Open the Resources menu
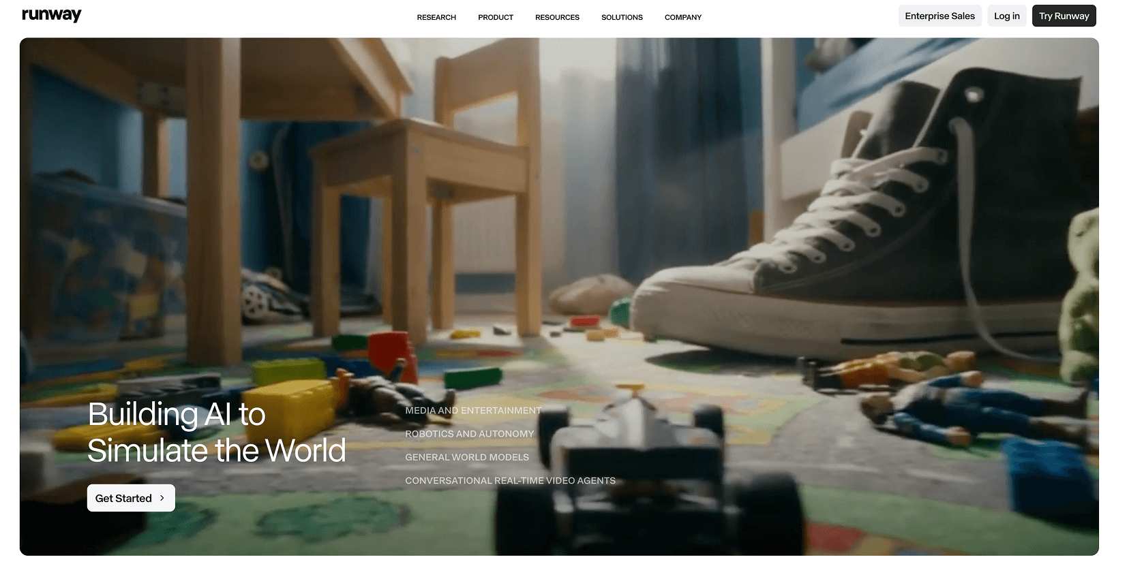The image size is (1129, 579). click(557, 17)
